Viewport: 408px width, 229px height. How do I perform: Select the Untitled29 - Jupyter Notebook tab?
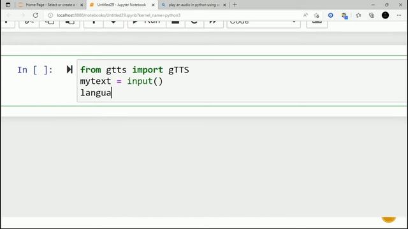(x=122, y=4)
